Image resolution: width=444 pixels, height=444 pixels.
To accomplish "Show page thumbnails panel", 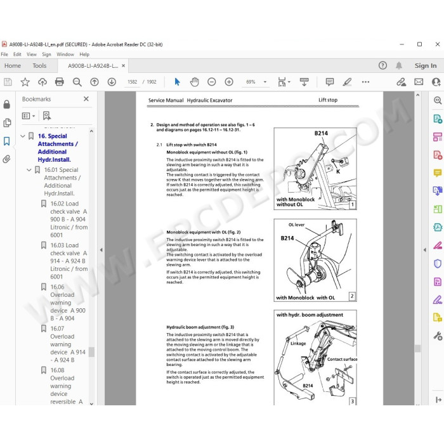I will pos(7,122).
